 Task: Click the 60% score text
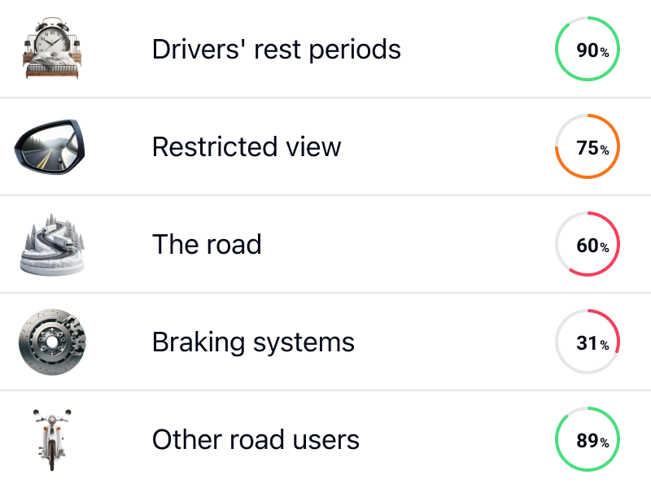tap(592, 246)
